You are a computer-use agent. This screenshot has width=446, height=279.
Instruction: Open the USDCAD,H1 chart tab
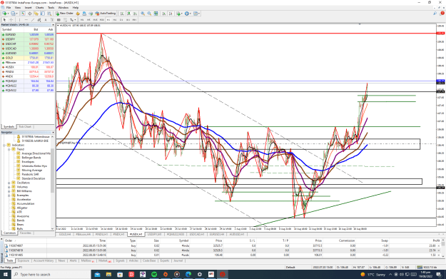tap(197, 234)
